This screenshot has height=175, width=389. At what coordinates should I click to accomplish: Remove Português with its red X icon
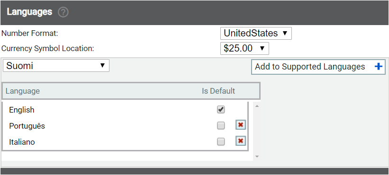tap(240, 125)
